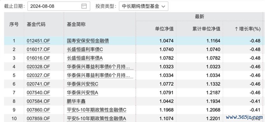Open fund code 007540.OF
The height and width of the screenshot is (122, 265).
tap(38, 92)
